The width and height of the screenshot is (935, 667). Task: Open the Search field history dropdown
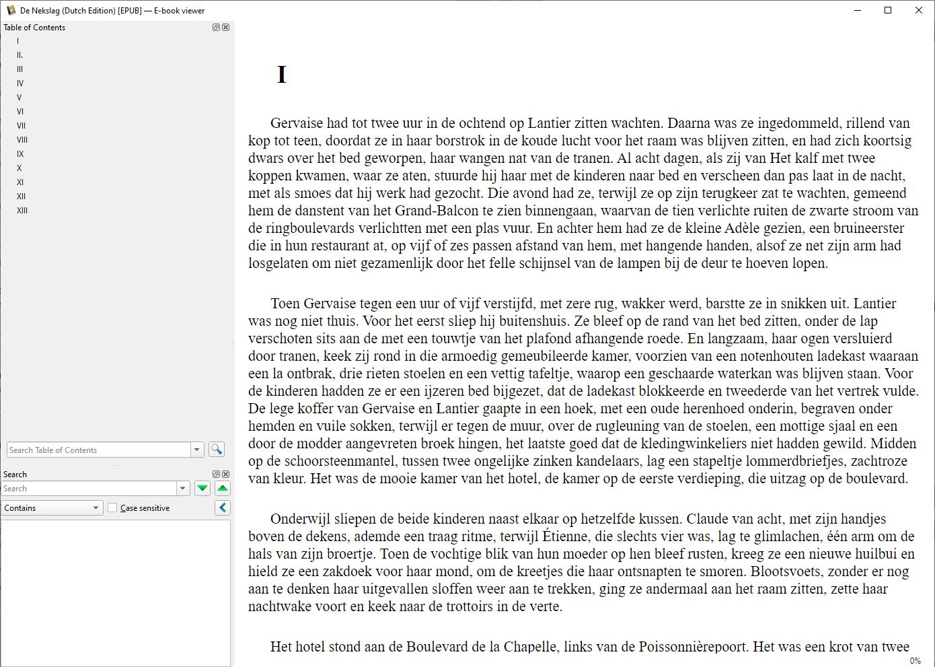183,489
